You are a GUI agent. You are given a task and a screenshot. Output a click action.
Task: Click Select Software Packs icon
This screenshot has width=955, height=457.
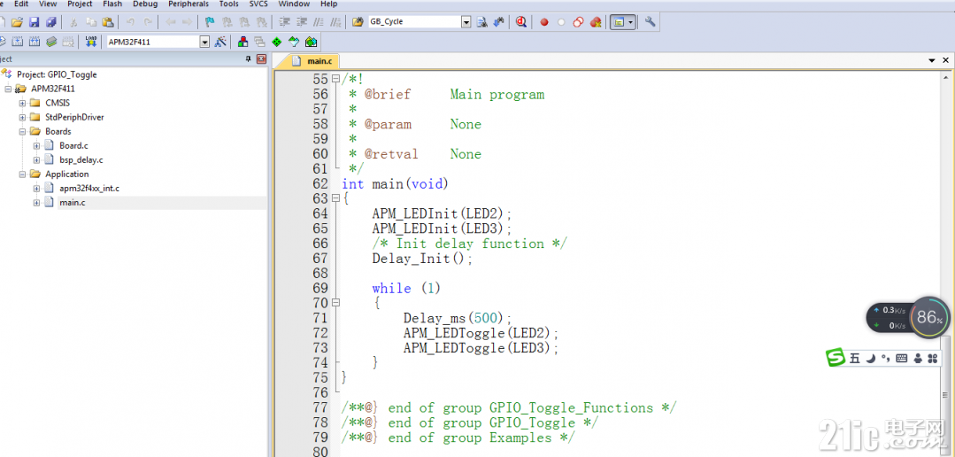(x=294, y=42)
